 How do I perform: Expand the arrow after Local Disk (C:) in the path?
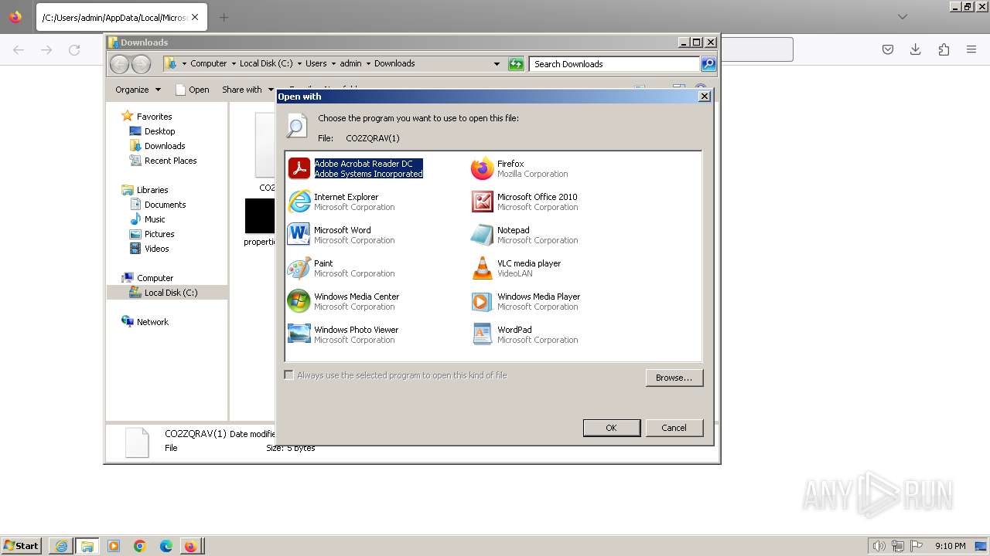tap(299, 64)
